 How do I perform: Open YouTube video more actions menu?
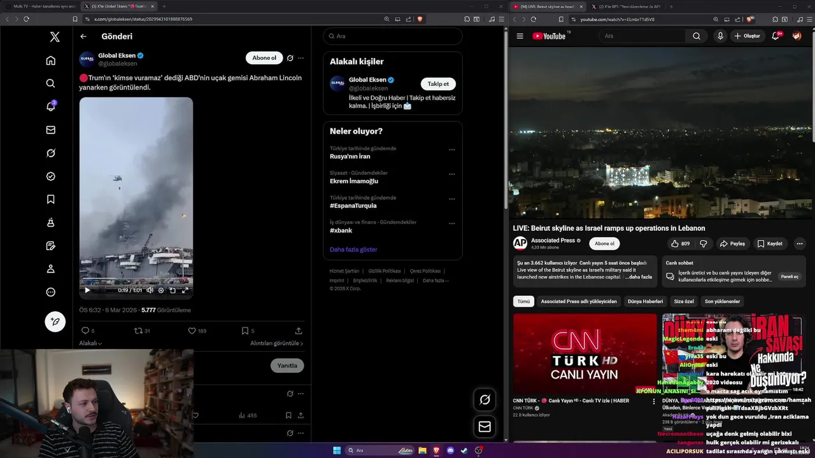(800, 244)
